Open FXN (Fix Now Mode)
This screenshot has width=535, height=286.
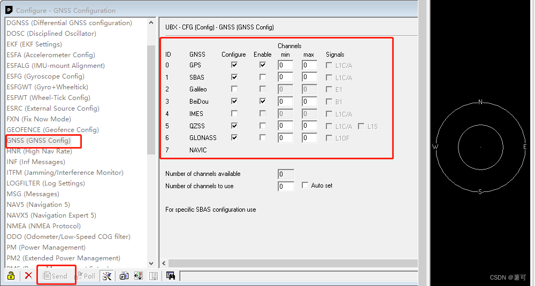[39, 119]
